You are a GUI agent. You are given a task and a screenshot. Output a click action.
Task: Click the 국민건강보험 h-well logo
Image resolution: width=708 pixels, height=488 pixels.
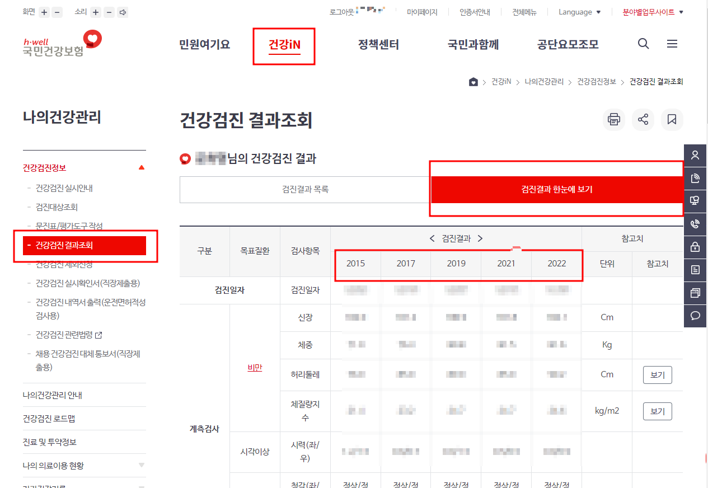(x=62, y=44)
